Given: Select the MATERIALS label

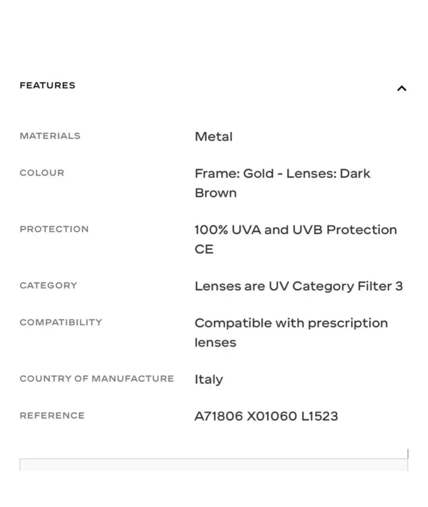Looking at the screenshot, I should click(x=50, y=136).
